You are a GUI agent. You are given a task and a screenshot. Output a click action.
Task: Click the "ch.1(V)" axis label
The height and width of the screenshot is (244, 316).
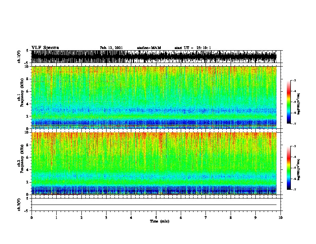coord(19,57)
